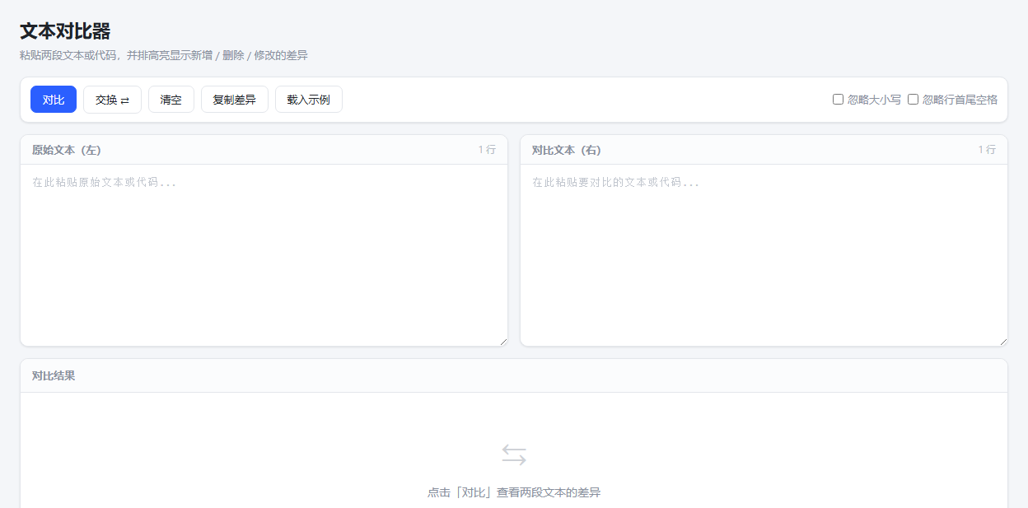Focus the 对比文本 right text area
Viewport: 1028px width, 508px height.
[764, 255]
